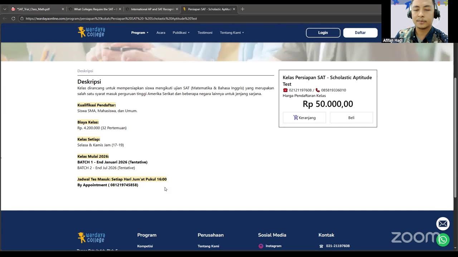Close the SAT_Trial_Class_Math.pdf tab
The width and height of the screenshot is (458, 257).
(x=63, y=9)
